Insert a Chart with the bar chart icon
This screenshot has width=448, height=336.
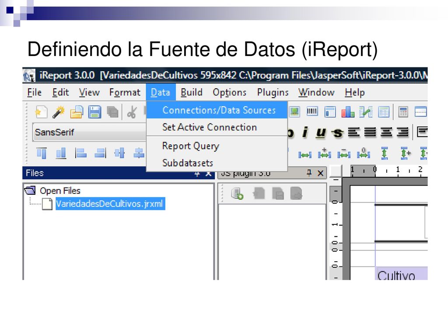[348, 112]
